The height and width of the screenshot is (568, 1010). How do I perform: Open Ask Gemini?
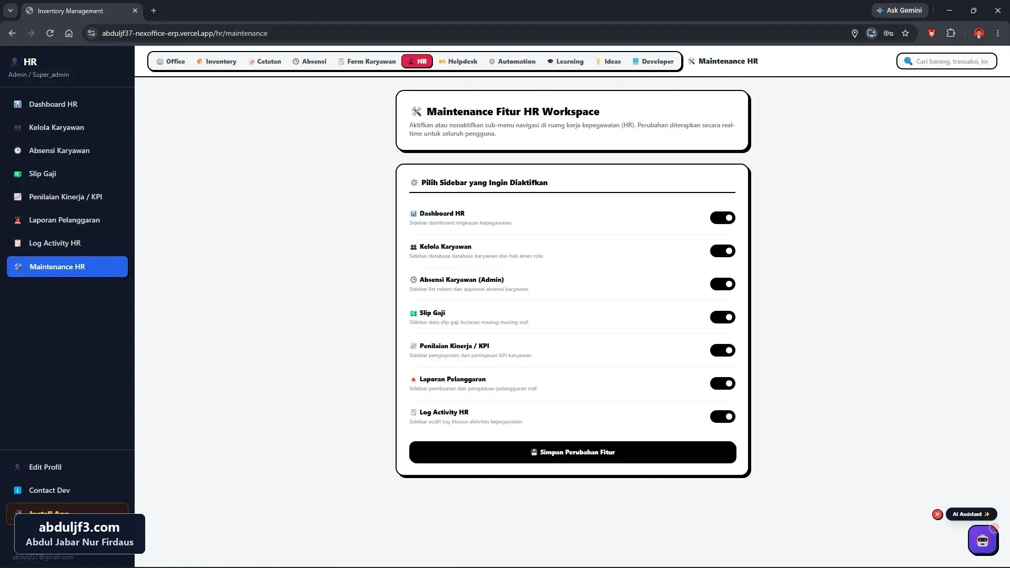click(x=900, y=11)
